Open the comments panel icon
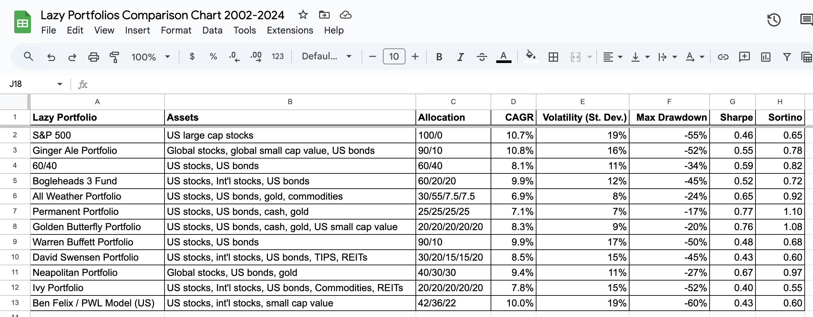Image resolution: width=813 pixels, height=317 pixels. pos(807,20)
